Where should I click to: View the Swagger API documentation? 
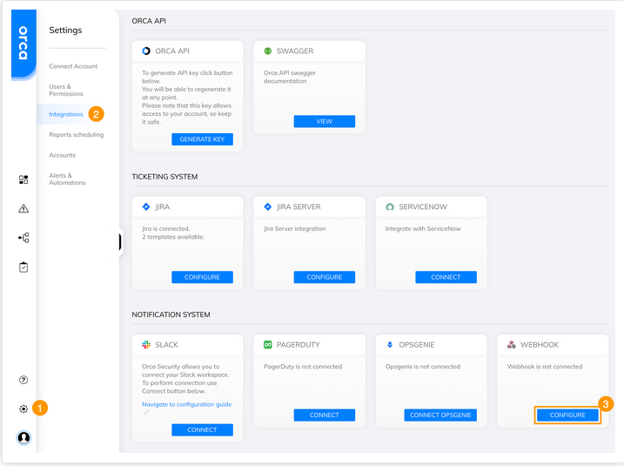tap(324, 122)
